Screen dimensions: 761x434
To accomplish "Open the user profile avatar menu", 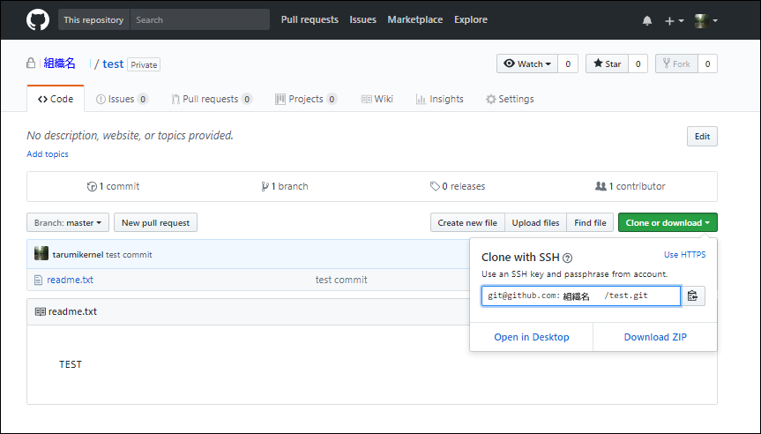I will pyautogui.click(x=705, y=20).
